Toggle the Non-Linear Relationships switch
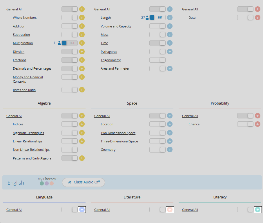The width and height of the screenshot is (263, 223). point(70,150)
